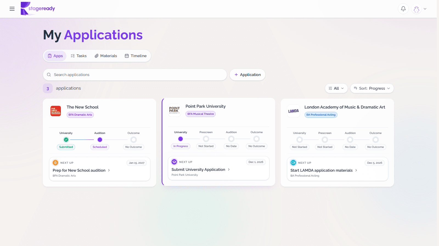Open the Materials tab

point(106,56)
